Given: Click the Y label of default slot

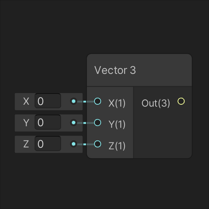Looking at the screenshot, I should pyautogui.click(x=26, y=123).
